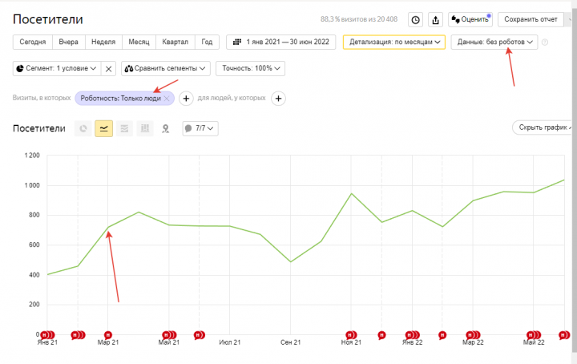577x364 pixels.
Task: Click note markers at Янв 21
Action: click(x=47, y=335)
